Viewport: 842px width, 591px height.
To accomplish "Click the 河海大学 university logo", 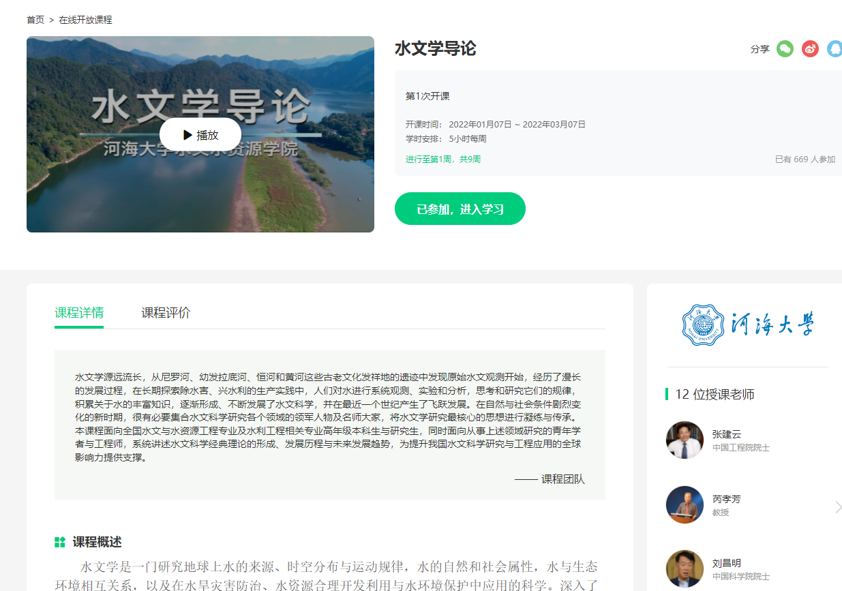I will [x=747, y=325].
